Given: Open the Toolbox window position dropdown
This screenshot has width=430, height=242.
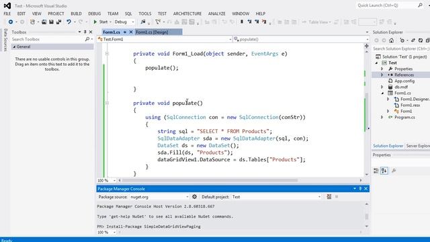Looking at the screenshot, I should [79, 32].
